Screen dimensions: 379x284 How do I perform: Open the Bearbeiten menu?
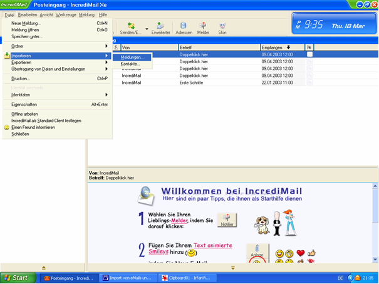click(x=28, y=15)
